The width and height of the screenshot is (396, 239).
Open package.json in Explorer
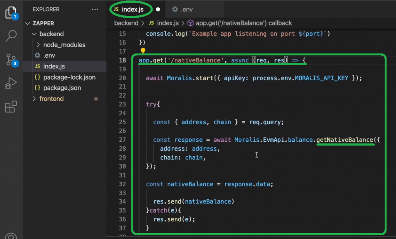(x=65, y=88)
